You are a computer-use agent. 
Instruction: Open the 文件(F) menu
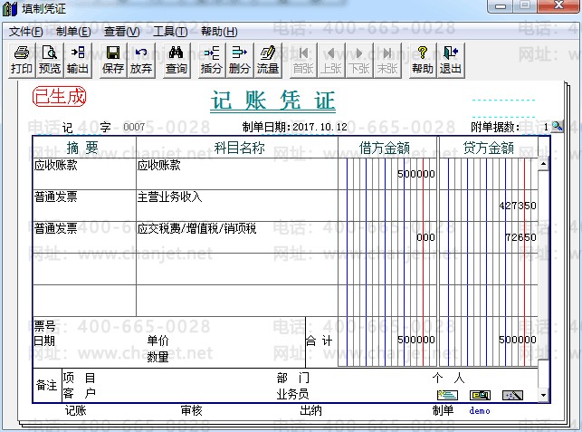click(26, 32)
